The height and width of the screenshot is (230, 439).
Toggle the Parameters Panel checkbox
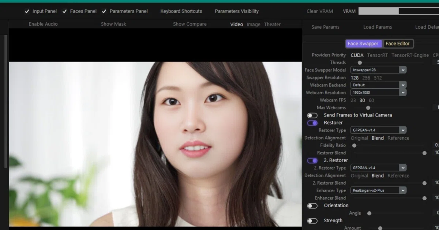[x=104, y=11]
